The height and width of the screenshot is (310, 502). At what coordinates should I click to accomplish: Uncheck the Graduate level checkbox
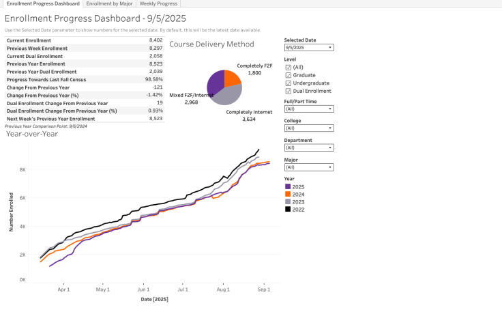(288, 75)
